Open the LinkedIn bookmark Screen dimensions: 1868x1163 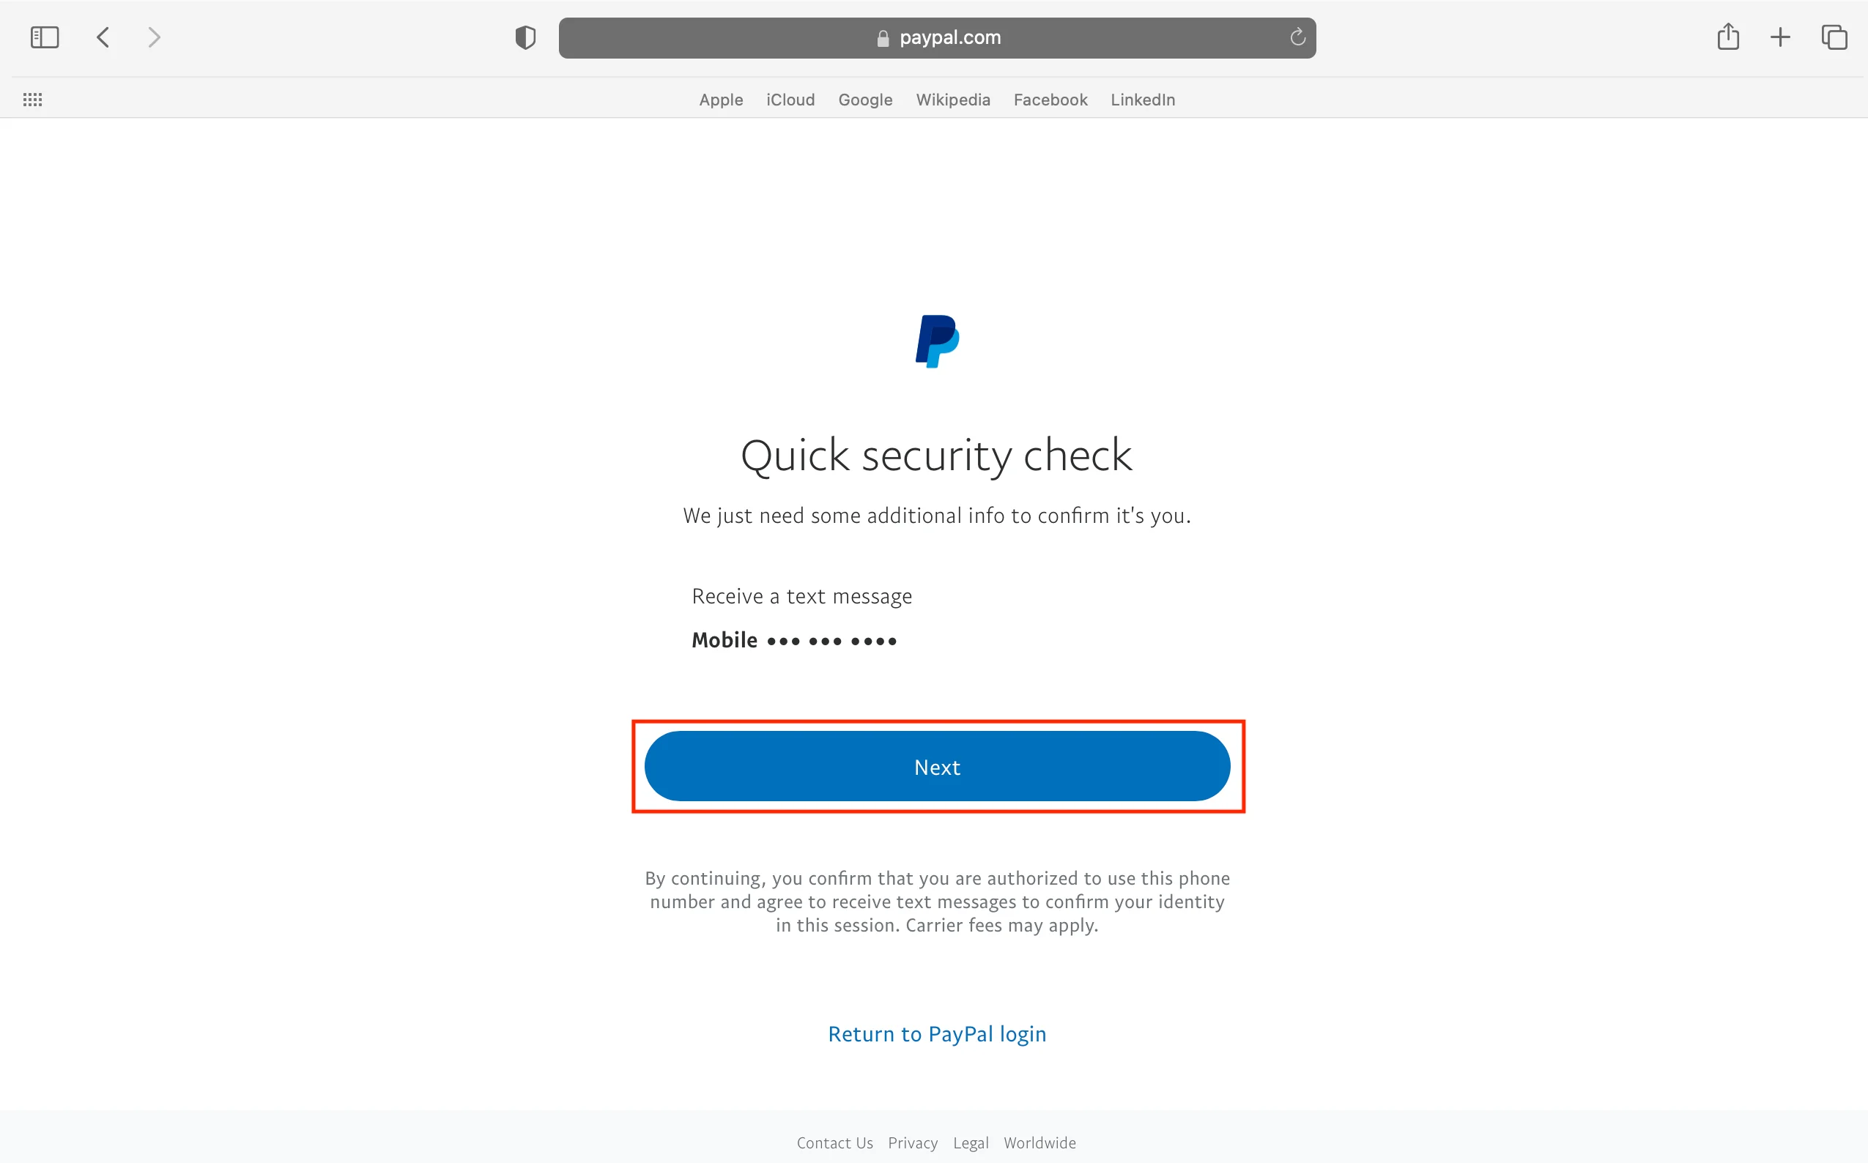click(x=1143, y=100)
